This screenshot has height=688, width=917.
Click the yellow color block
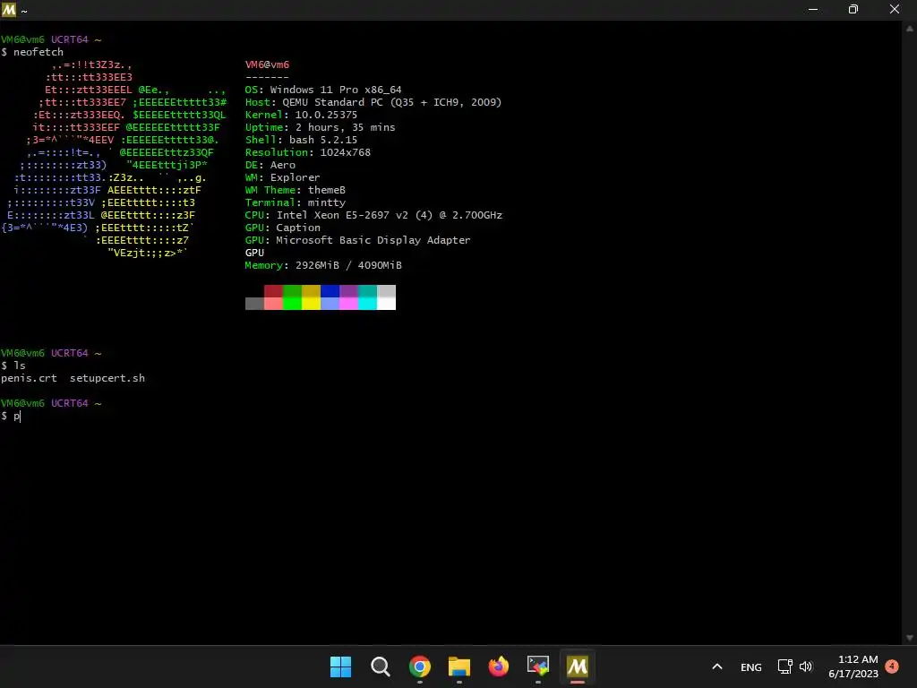coord(311,304)
